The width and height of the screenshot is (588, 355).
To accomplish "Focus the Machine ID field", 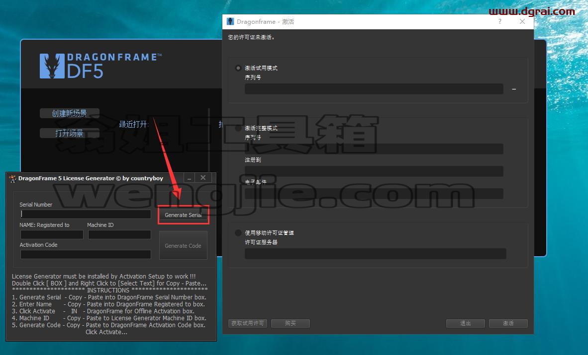I will point(119,235).
